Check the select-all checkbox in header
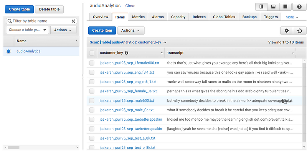Image resolution: width=307 pixels, height=151 pixels. [x=92, y=53]
